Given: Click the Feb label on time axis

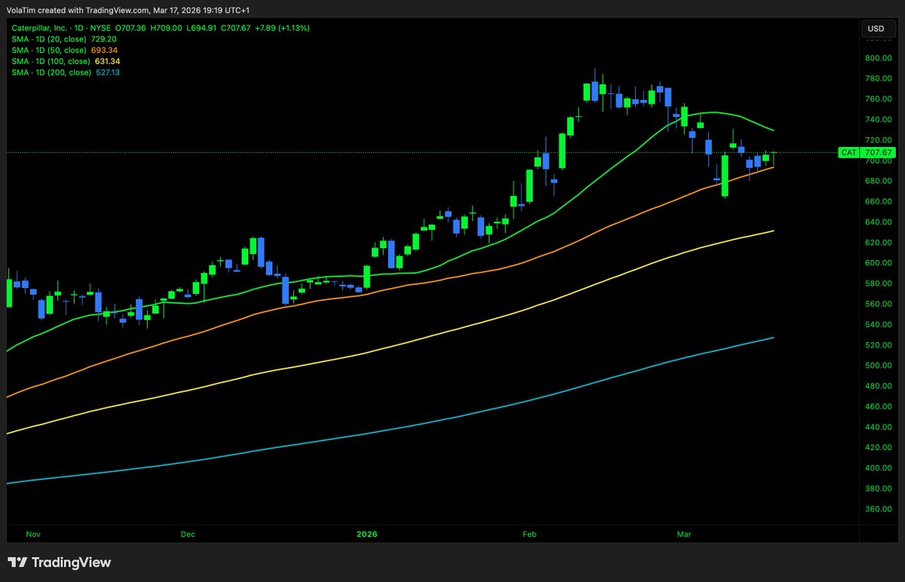Looking at the screenshot, I should coord(529,535).
